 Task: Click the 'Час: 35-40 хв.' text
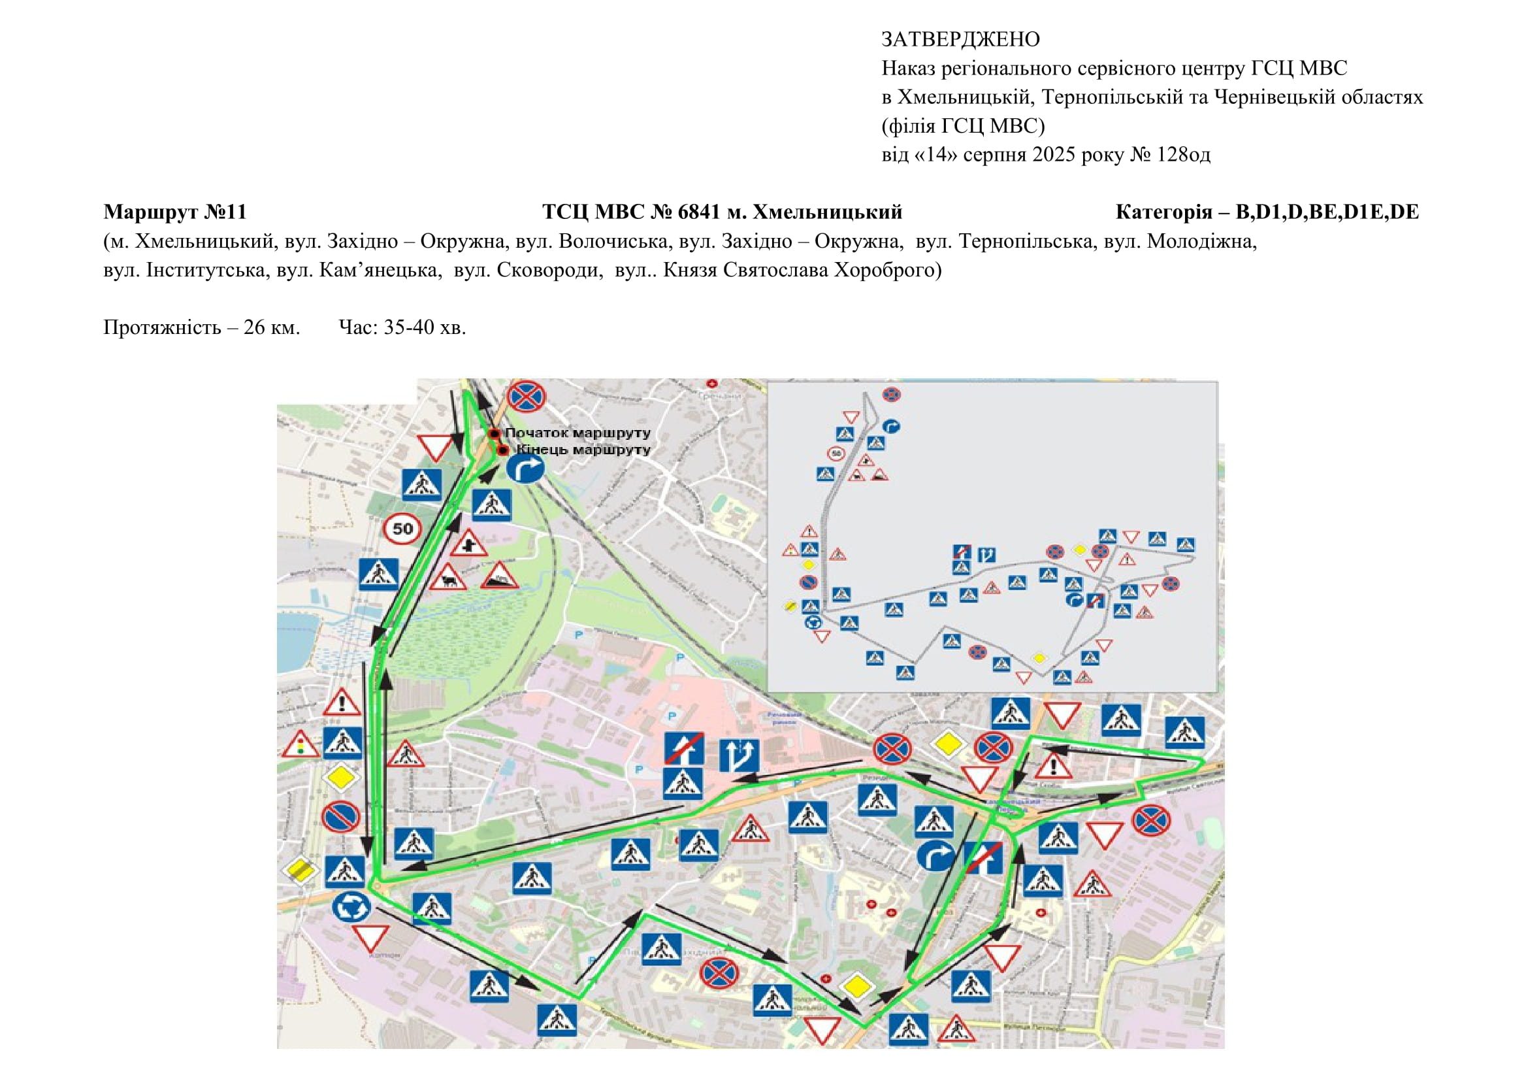pyautogui.click(x=402, y=327)
